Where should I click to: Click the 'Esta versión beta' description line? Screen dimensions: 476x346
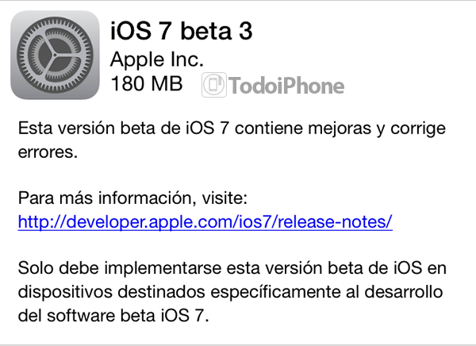(232, 129)
